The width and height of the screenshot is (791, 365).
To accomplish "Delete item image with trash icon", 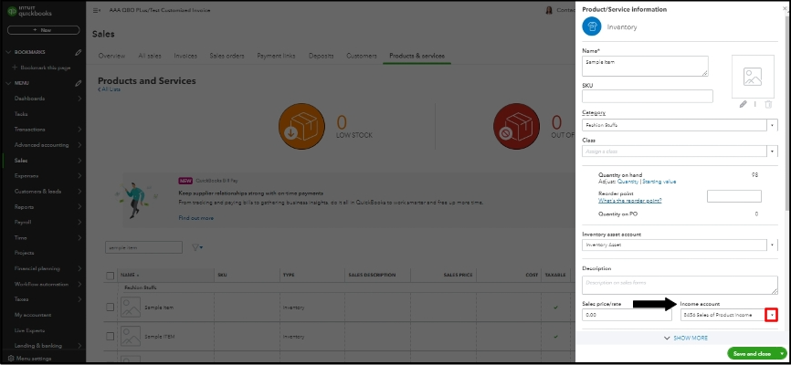I will [768, 104].
